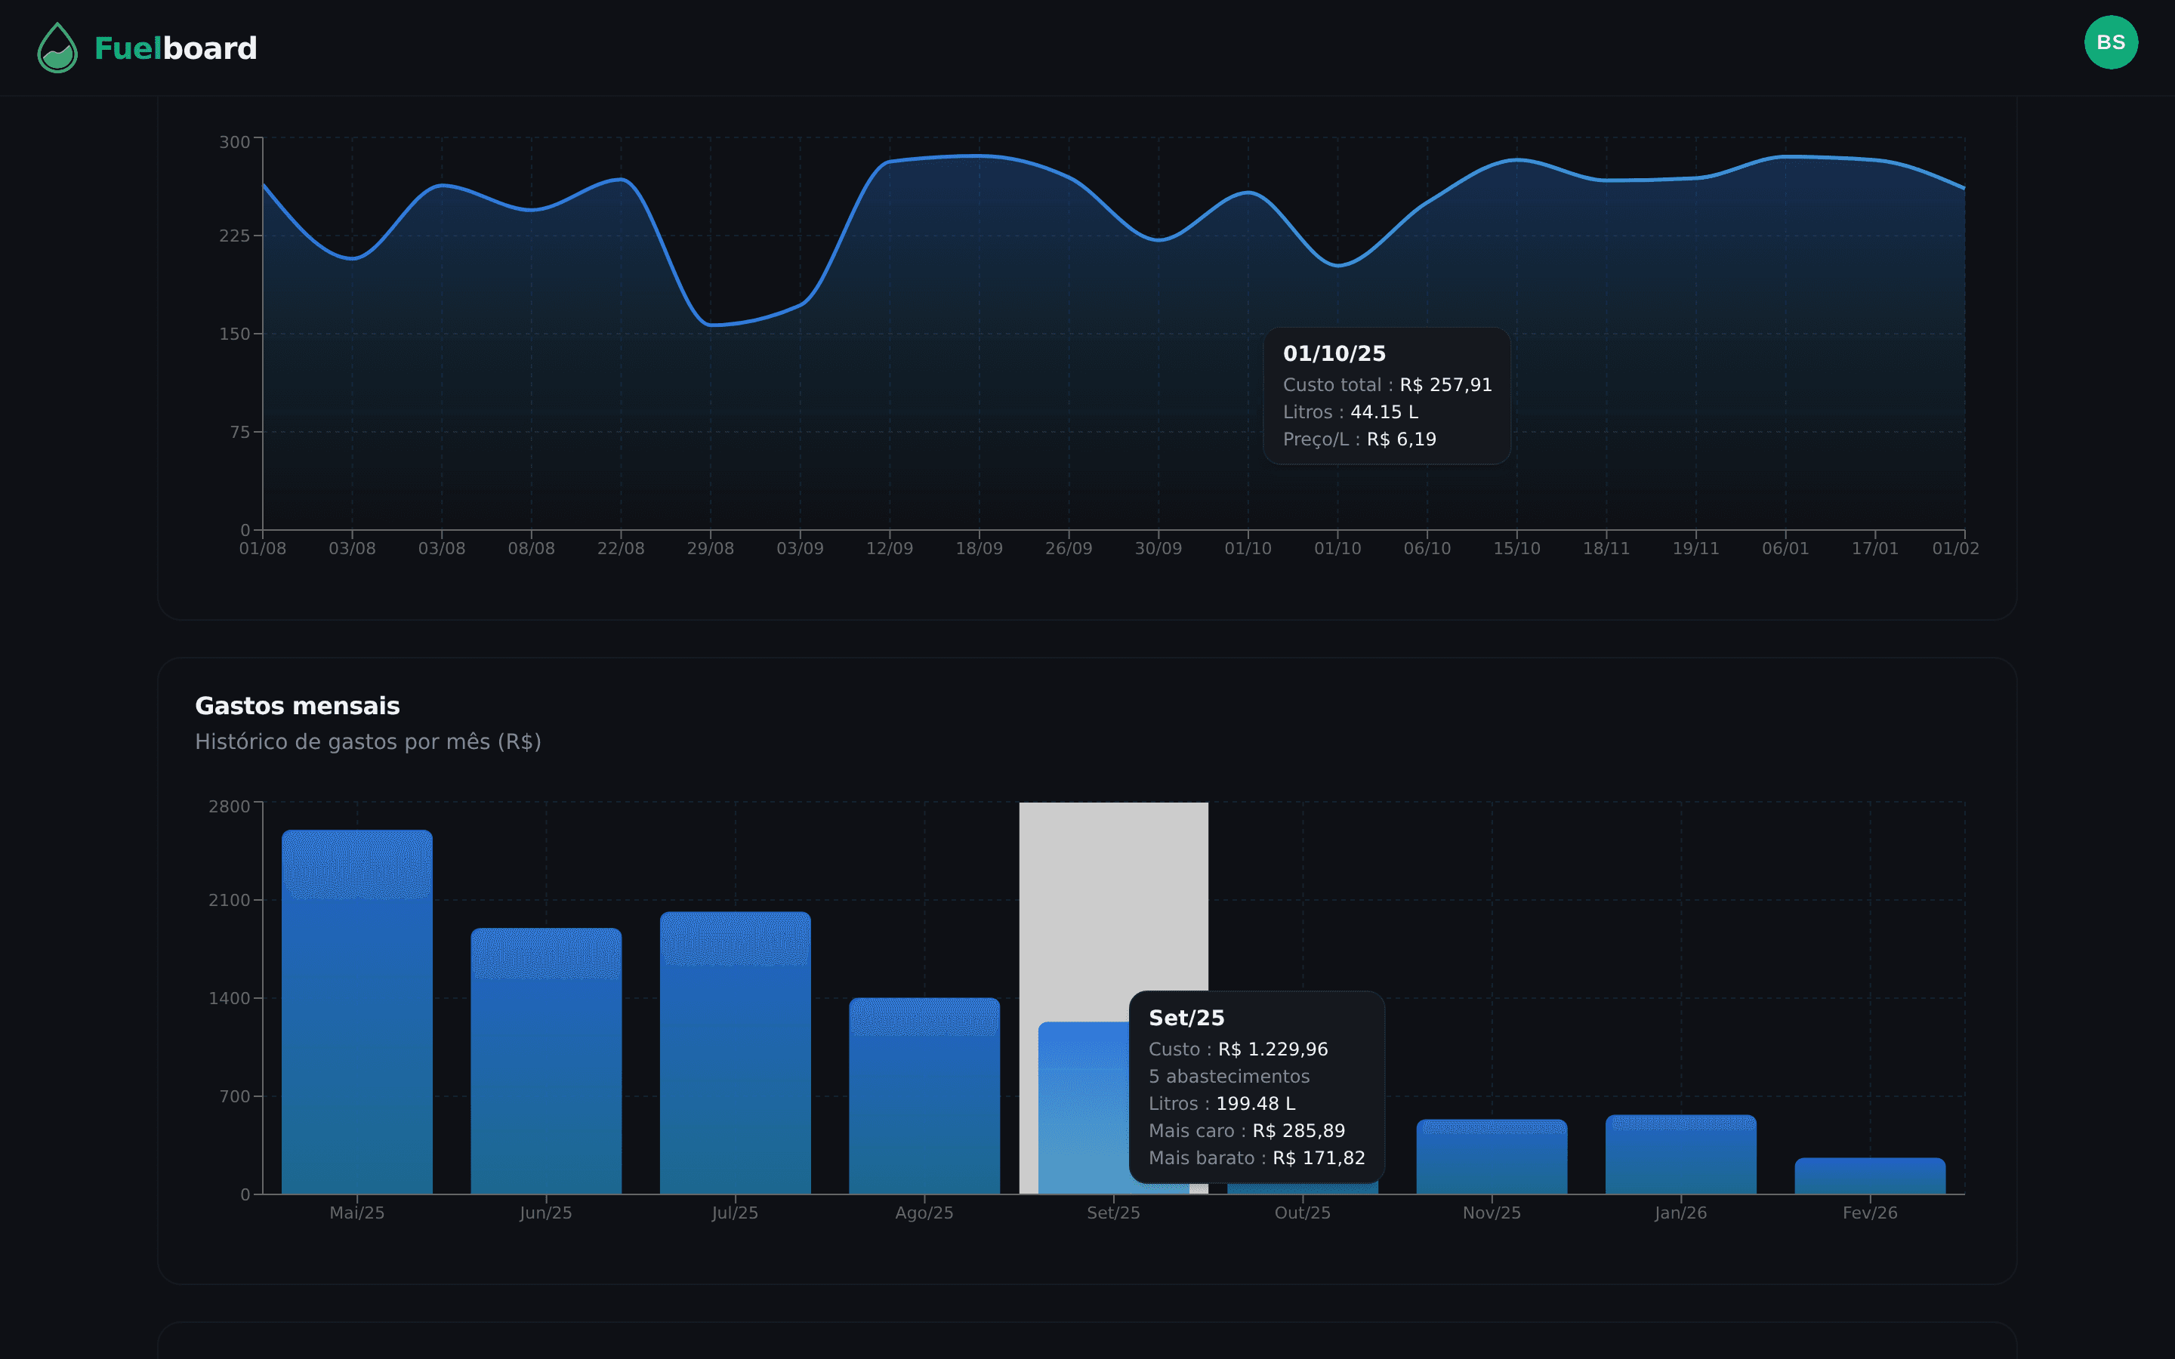Click the Ago/25 monthly bar
This screenshot has width=2175, height=1359.
pyautogui.click(x=924, y=1096)
